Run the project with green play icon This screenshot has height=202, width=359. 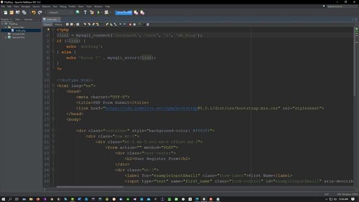click(99, 12)
